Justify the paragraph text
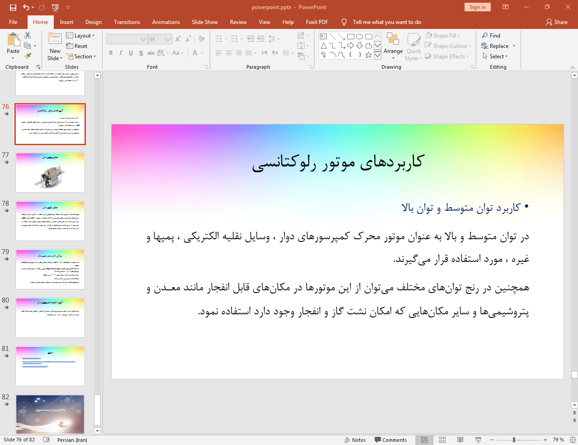578x445 pixels. [248, 53]
